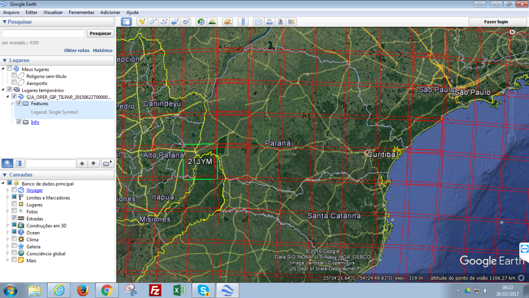Click the Fazer login button
The image size is (529, 298).
495,22
